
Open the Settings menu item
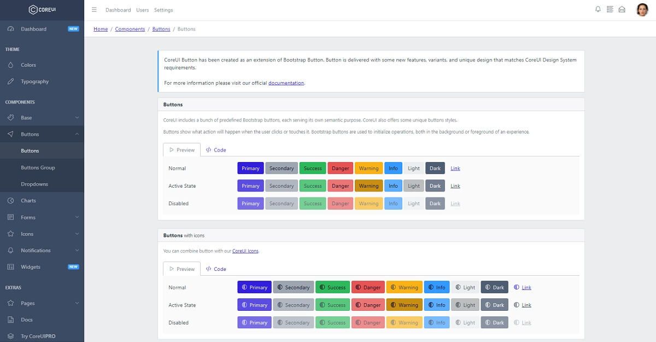point(163,9)
